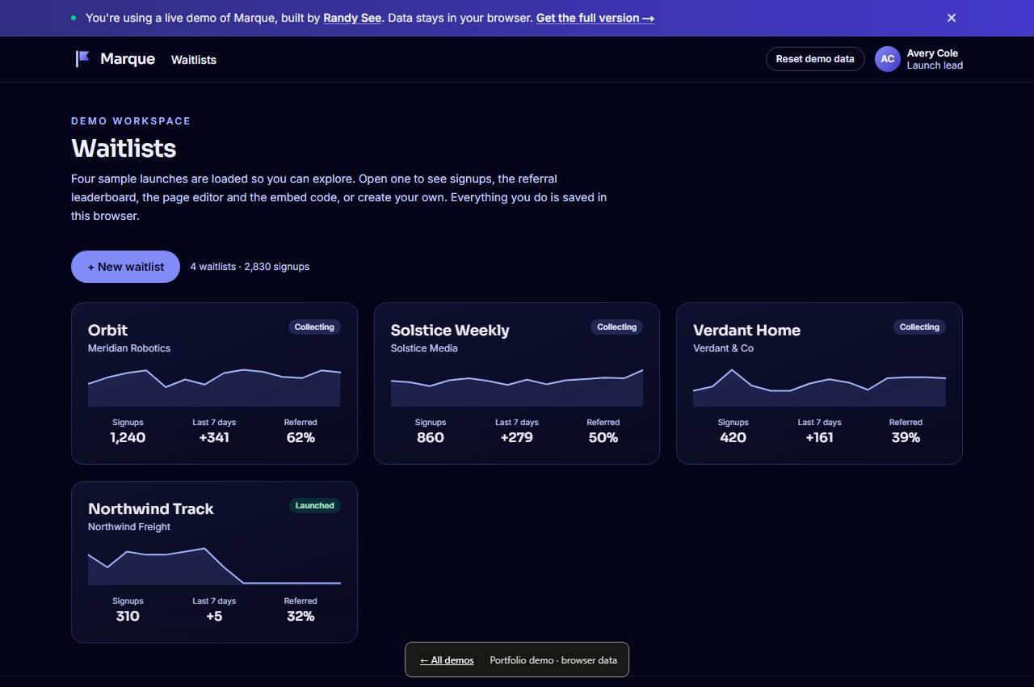Click the Collecting badge on Solstice Weekly
The image size is (1034, 687).
click(x=617, y=327)
